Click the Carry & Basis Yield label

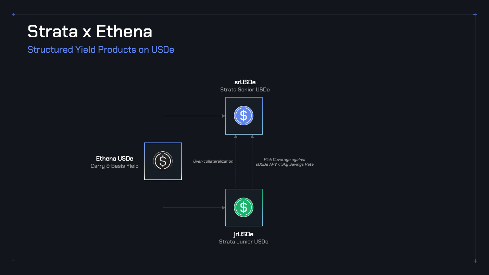(x=115, y=166)
